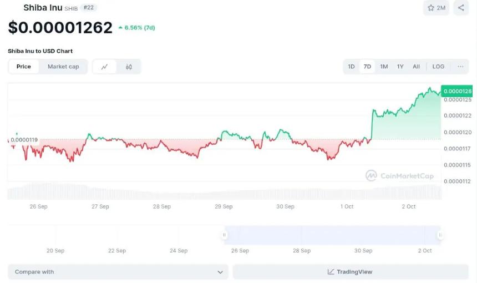Screen dimensions: 477x283
Task: Click the TradingView chart icon
Action: click(x=331, y=272)
